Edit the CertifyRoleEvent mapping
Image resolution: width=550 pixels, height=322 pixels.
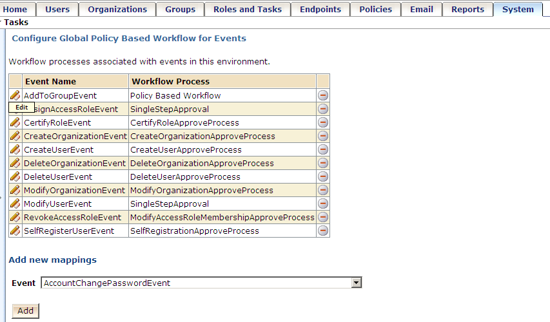coord(15,122)
